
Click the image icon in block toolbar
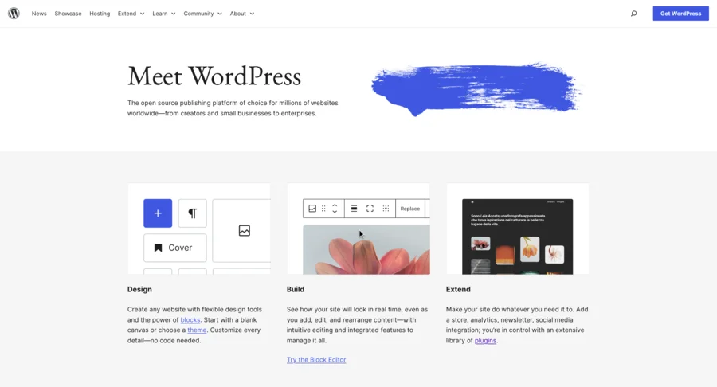[x=312, y=209]
